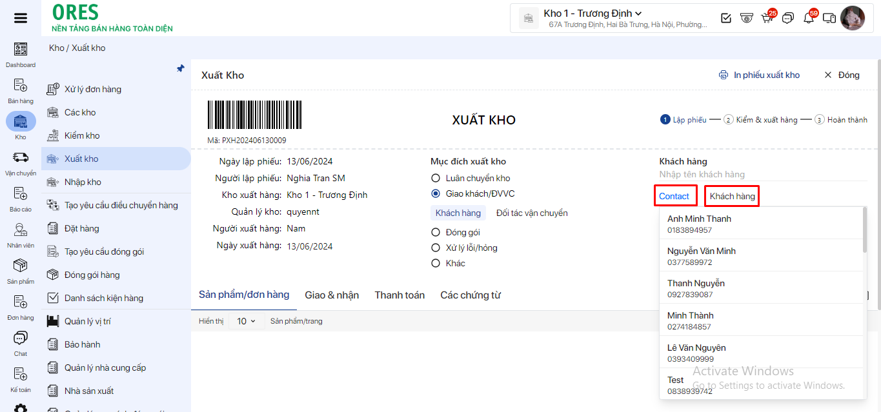Screen dimensions: 881x412
Task: Click In phiếu xuất kho button
Action: tap(760, 75)
